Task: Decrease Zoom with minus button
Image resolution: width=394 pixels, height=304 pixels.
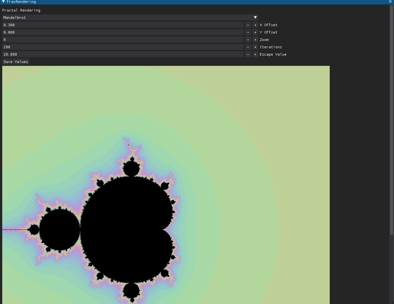Action: pyautogui.click(x=248, y=40)
